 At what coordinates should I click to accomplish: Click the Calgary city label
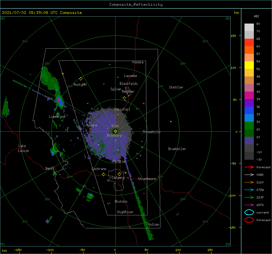pos(118,178)
